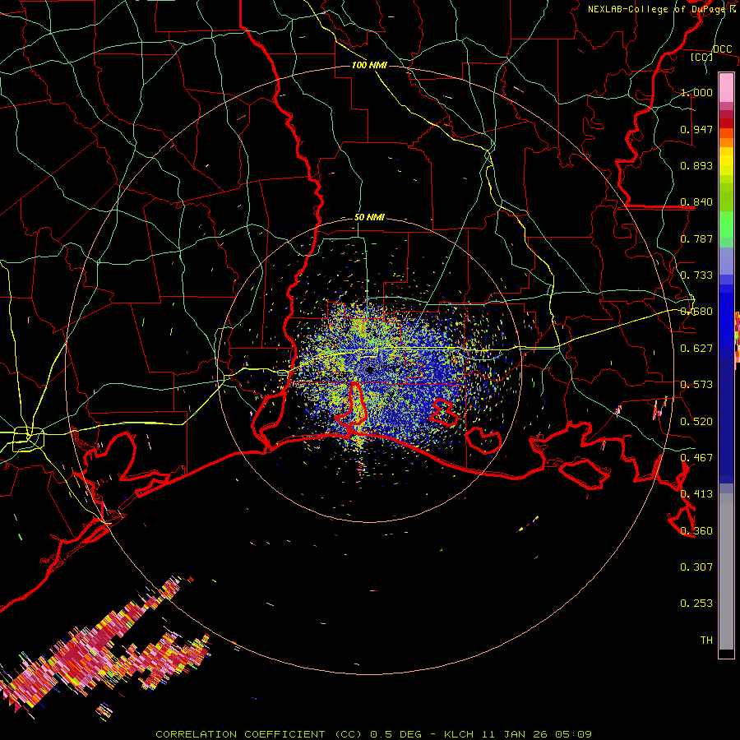Click the 50 NMI range ring label
Screen dimensions: 740x740
pyautogui.click(x=369, y=217)
